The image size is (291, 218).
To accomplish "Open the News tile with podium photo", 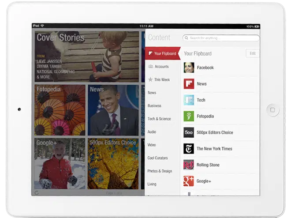I will pos(113,110).
